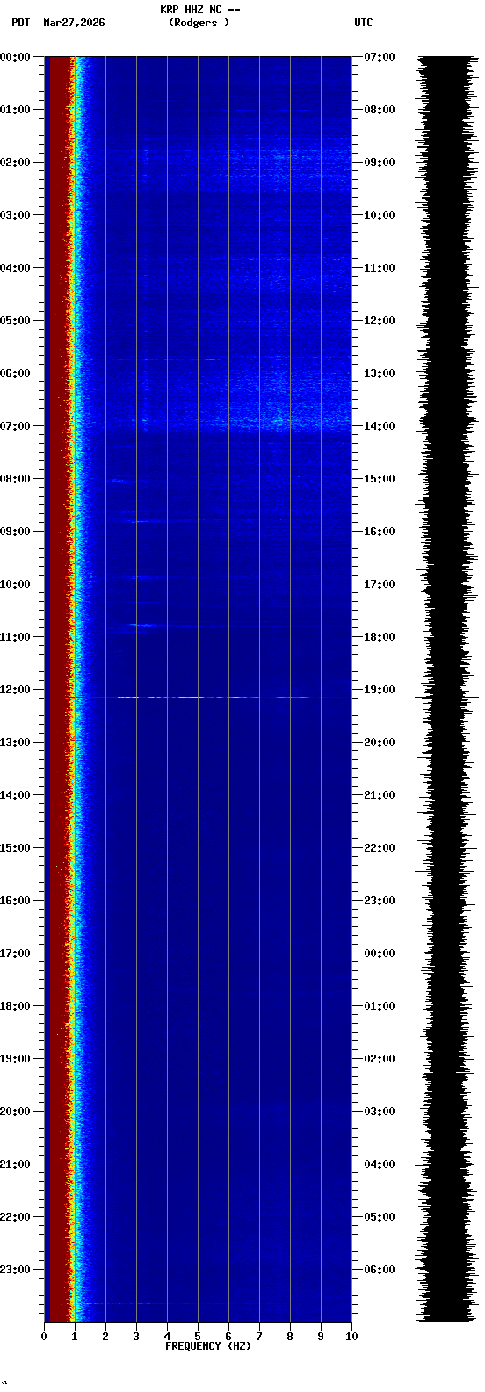Click the PDT time label '13:00'
This screenshot has height=1392, width=485.
coord(15,743)
